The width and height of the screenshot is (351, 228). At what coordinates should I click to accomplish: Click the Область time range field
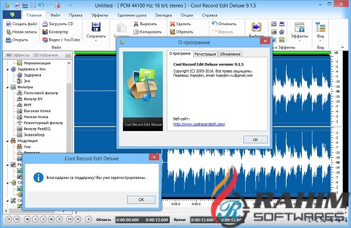[143, 220]
